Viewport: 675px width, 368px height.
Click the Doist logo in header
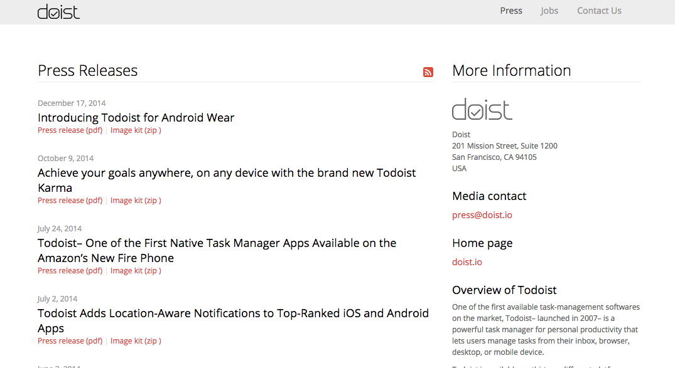[58, 12]
